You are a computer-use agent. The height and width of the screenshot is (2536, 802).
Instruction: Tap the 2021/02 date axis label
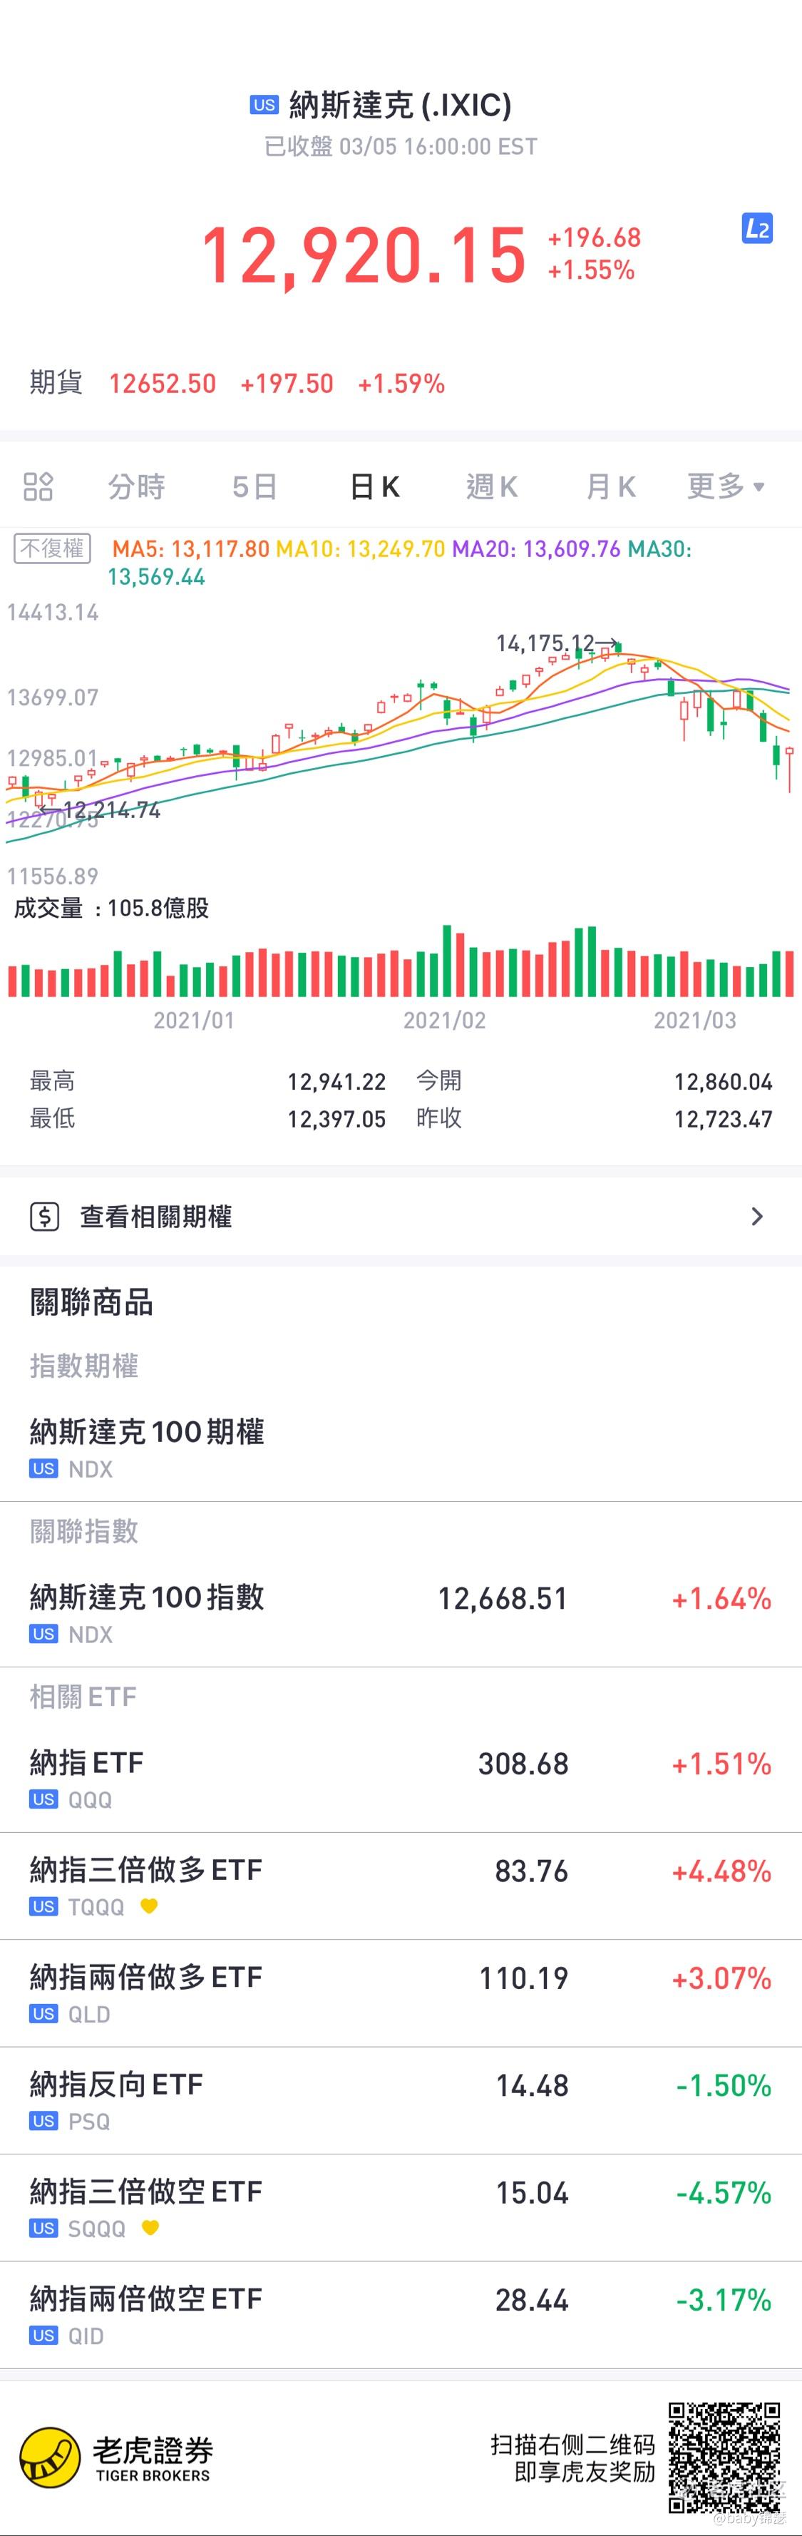[x=445, y=1020]
